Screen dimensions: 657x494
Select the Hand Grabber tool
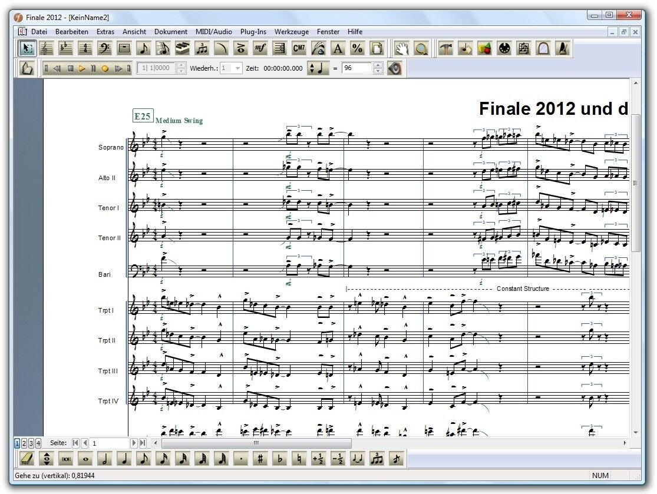click(x=401, y=48)
